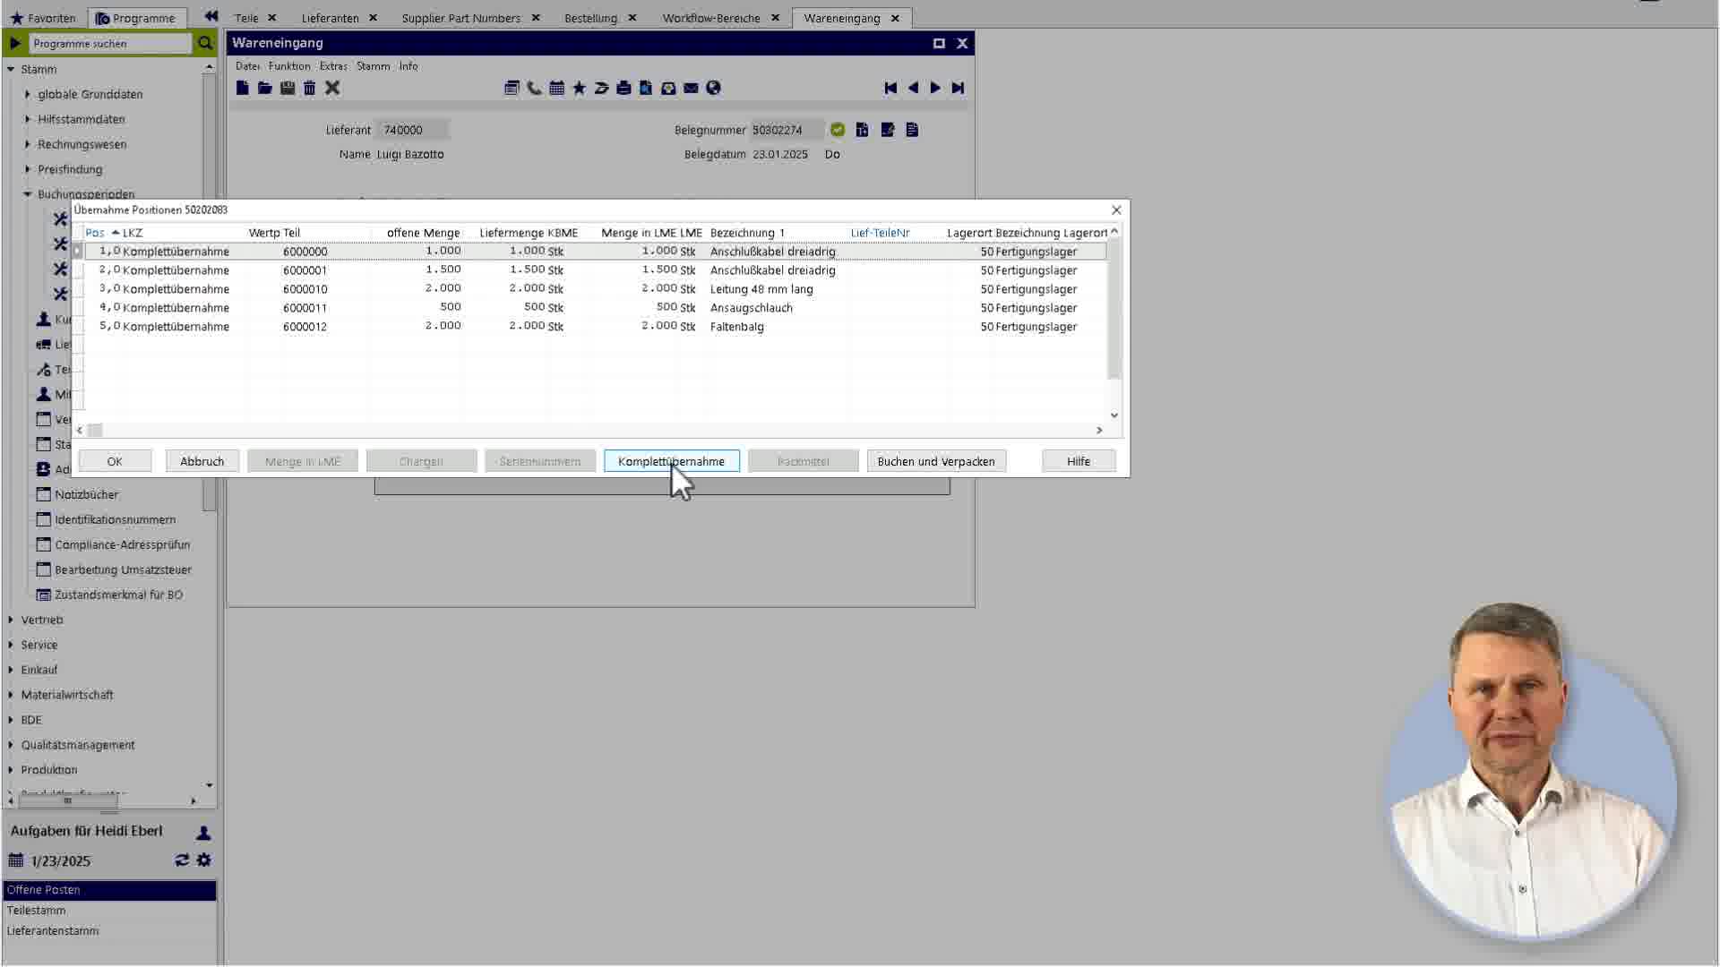The width and height of the screenshot is (1720, 967).
Task: Click the Abbruch button
Action: click(202, 461)
